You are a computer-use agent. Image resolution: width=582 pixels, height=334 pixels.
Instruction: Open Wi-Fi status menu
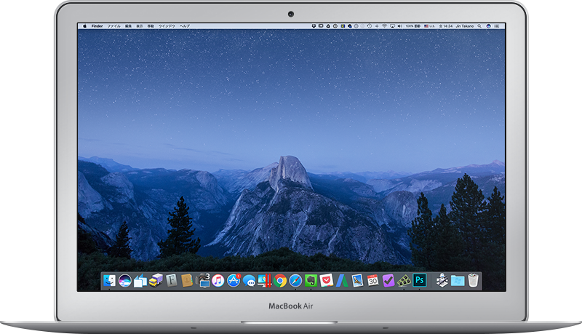click(385, 26)
